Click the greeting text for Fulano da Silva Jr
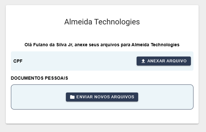 click(102, 45)
